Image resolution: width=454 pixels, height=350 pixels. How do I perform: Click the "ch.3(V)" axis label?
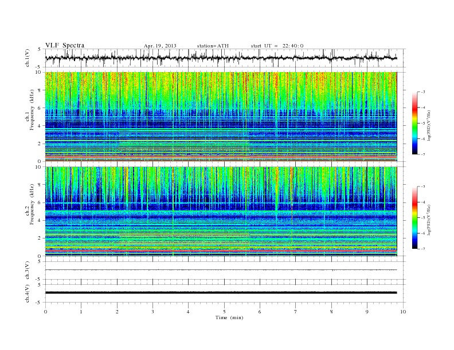pos(28,271)
